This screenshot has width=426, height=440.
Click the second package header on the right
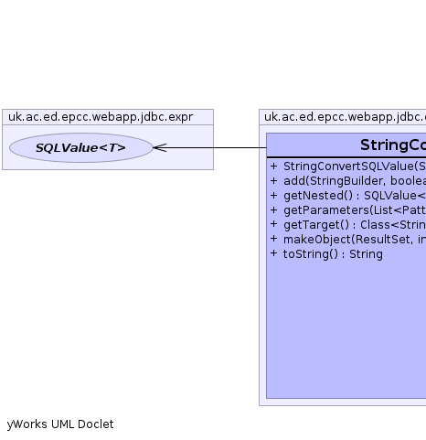coord(343,117)
